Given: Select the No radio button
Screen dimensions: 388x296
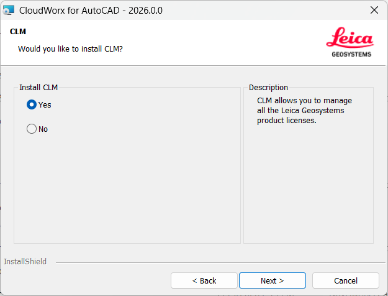Looking at the screenshot, I should pyautogui.click(x=32, y=129).
